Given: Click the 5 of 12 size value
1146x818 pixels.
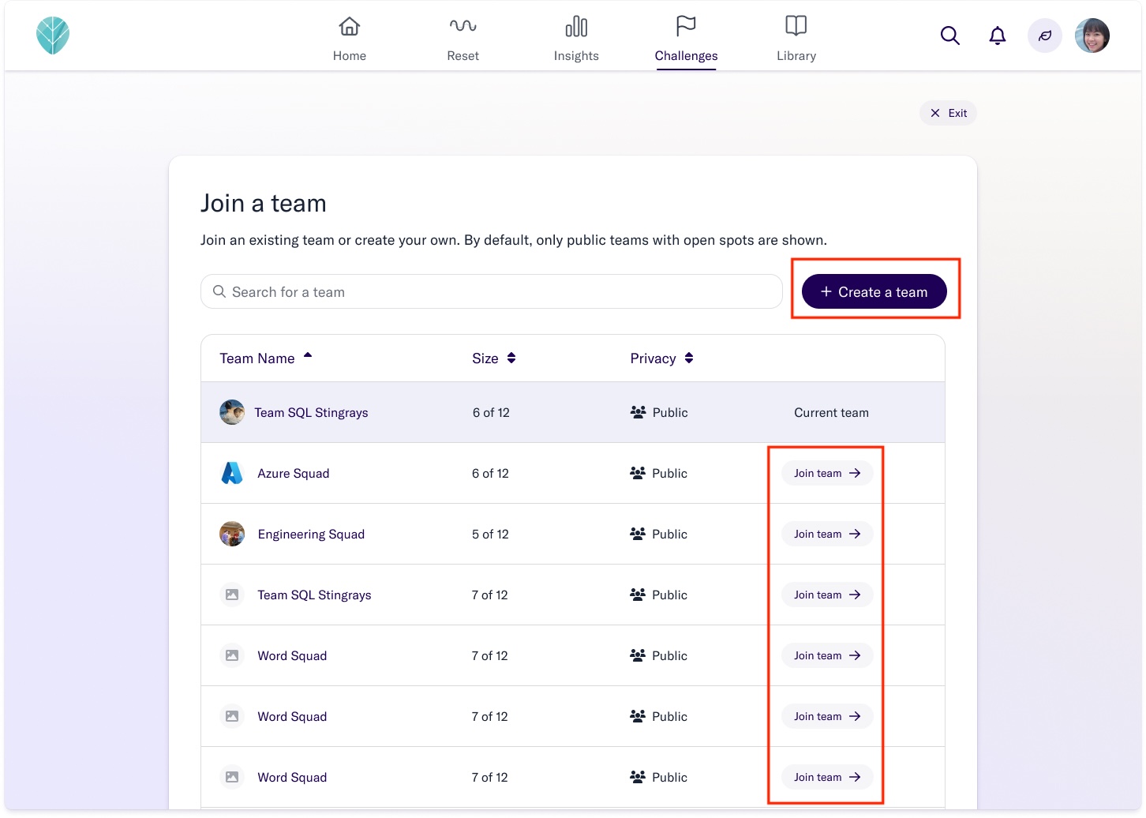Looking at the screenshot, I should click(490, 534).
